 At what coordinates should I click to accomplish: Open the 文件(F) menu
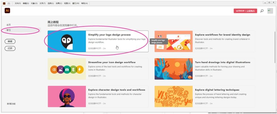click(18, 3)
